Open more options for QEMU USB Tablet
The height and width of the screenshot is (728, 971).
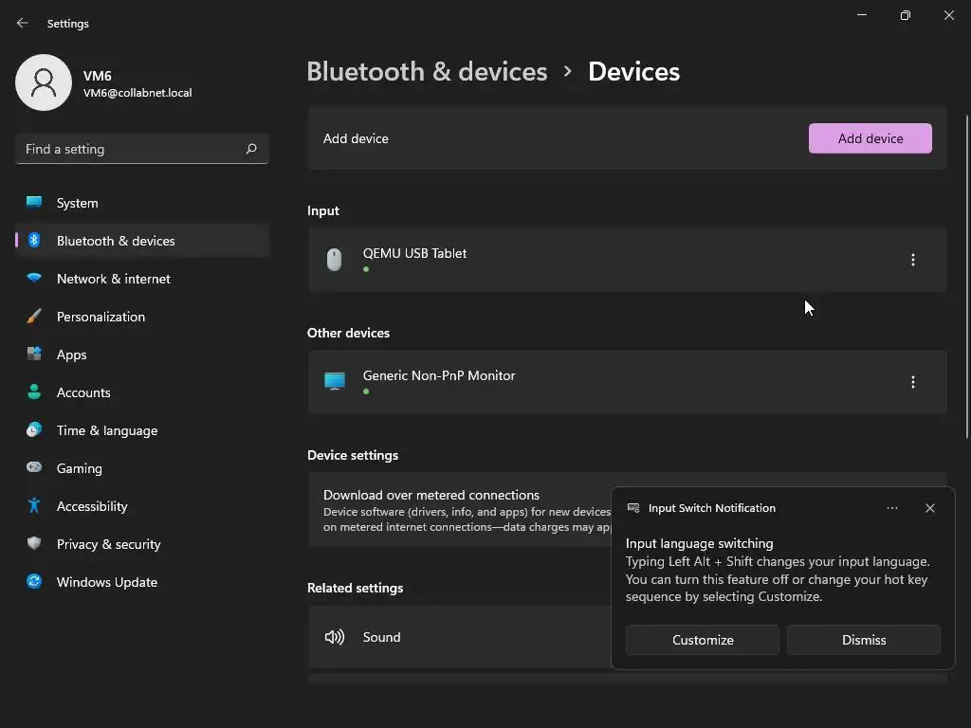(x=913, y=260)
